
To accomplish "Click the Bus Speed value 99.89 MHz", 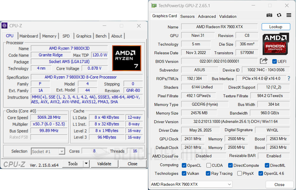I will [x=49, y=131].
